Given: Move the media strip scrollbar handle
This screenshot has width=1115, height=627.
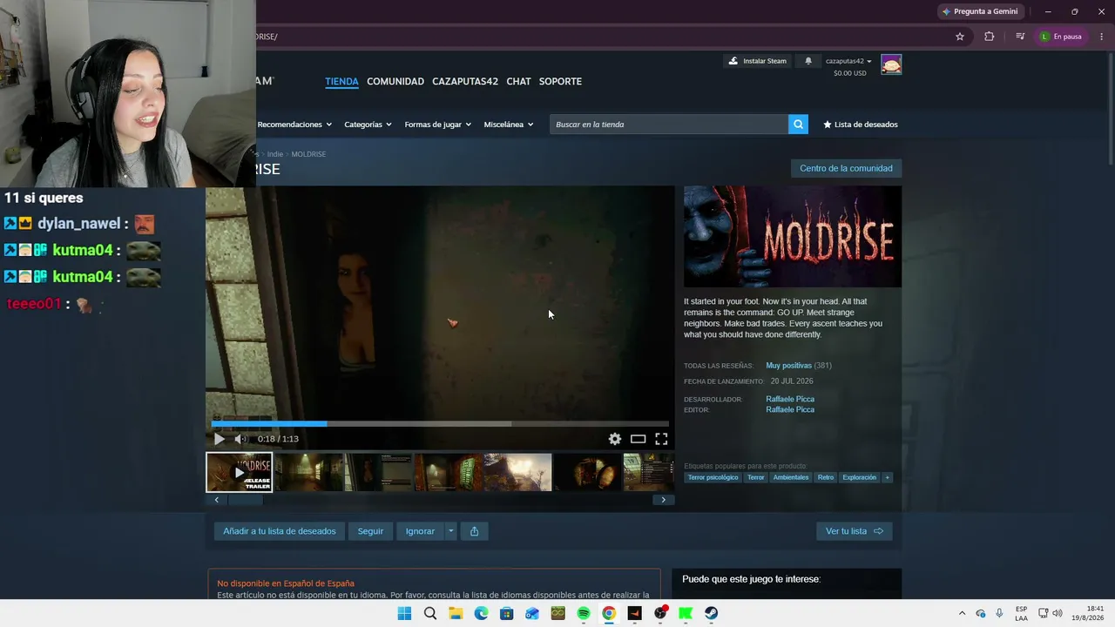Looking at the screenshot, I should coord(246,500).
